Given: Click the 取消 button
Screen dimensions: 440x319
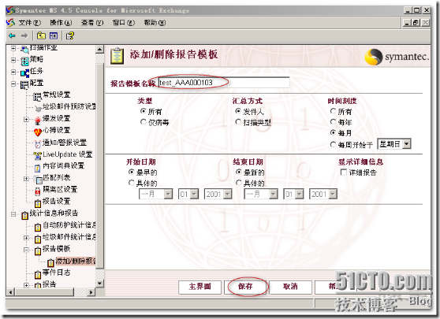Looking at the screenshot, I should click(290, 287).
